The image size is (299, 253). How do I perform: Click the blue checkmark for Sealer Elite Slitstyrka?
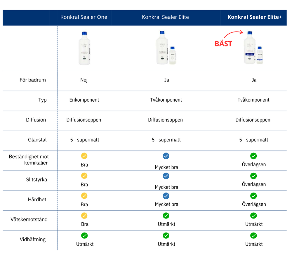pyautogui.click(x=166, y=176)
